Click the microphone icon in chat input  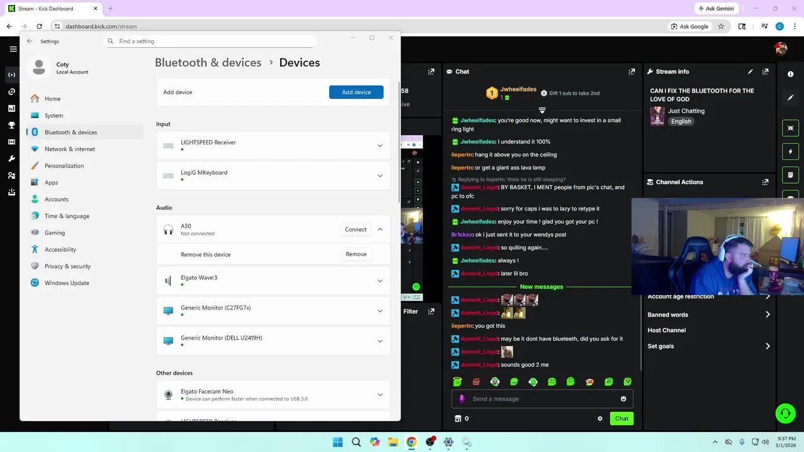[x=462, y=399]
